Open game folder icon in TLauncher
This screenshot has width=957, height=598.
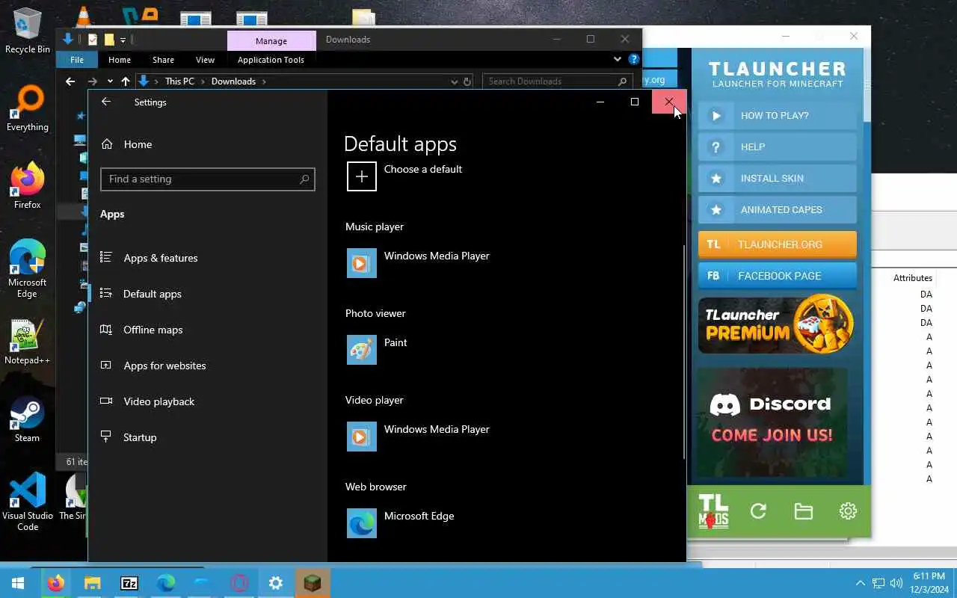pos(803,511)
